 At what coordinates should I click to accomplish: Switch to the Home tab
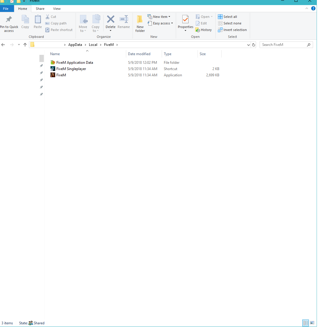coord(23,9)
